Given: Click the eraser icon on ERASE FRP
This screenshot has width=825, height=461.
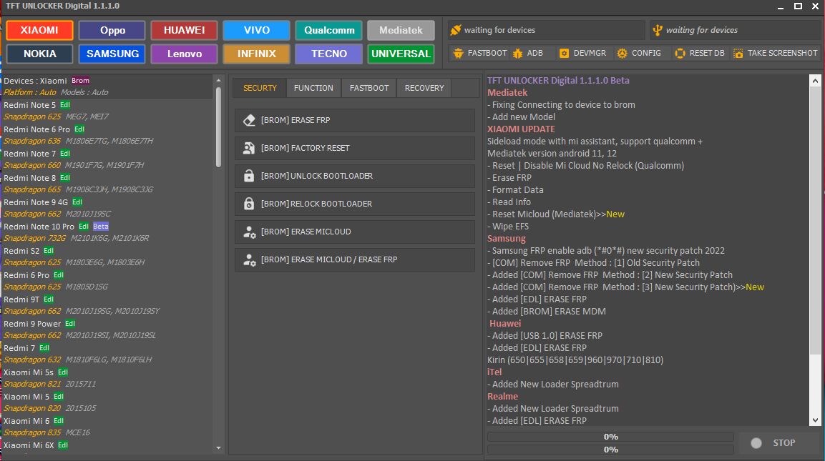Looking at the screenshot, I should click(x=249, y=120).
